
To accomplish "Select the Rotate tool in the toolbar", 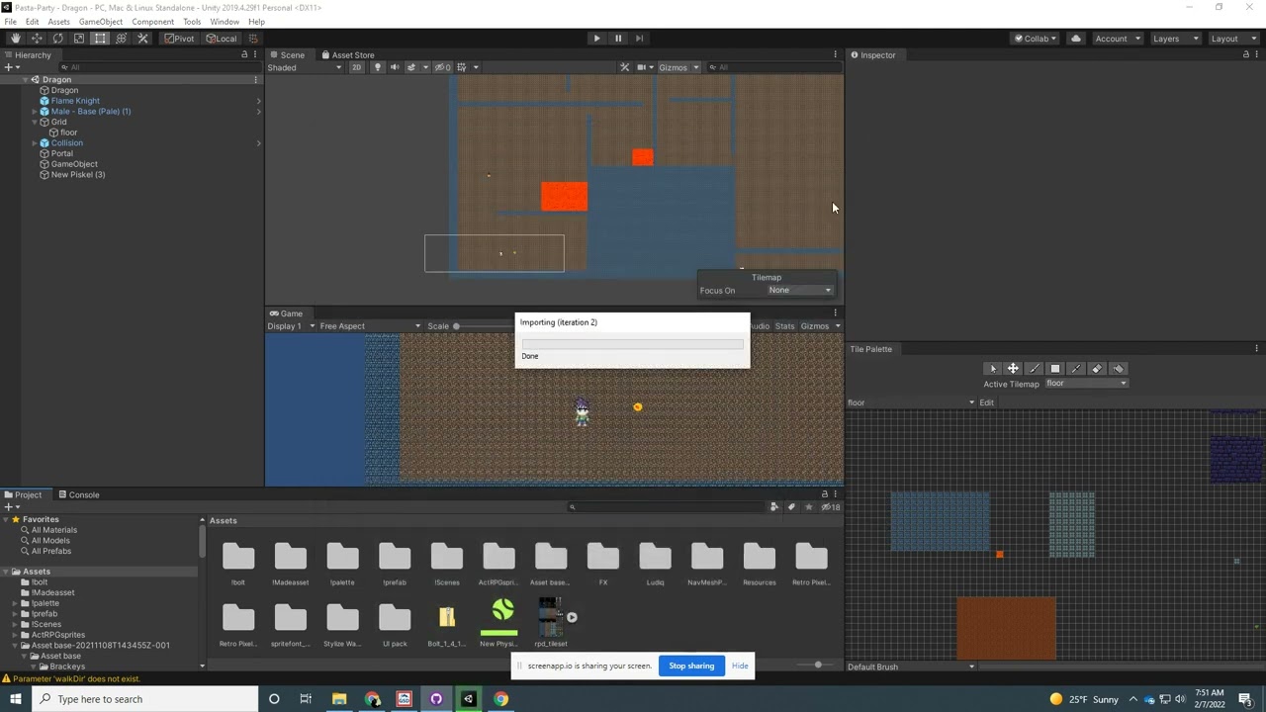I will [x=57, y=39].
